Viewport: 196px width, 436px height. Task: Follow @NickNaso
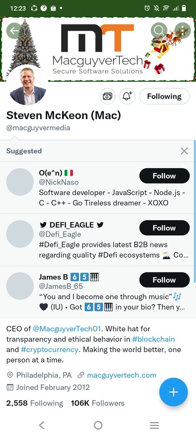(x=164, y=176)
